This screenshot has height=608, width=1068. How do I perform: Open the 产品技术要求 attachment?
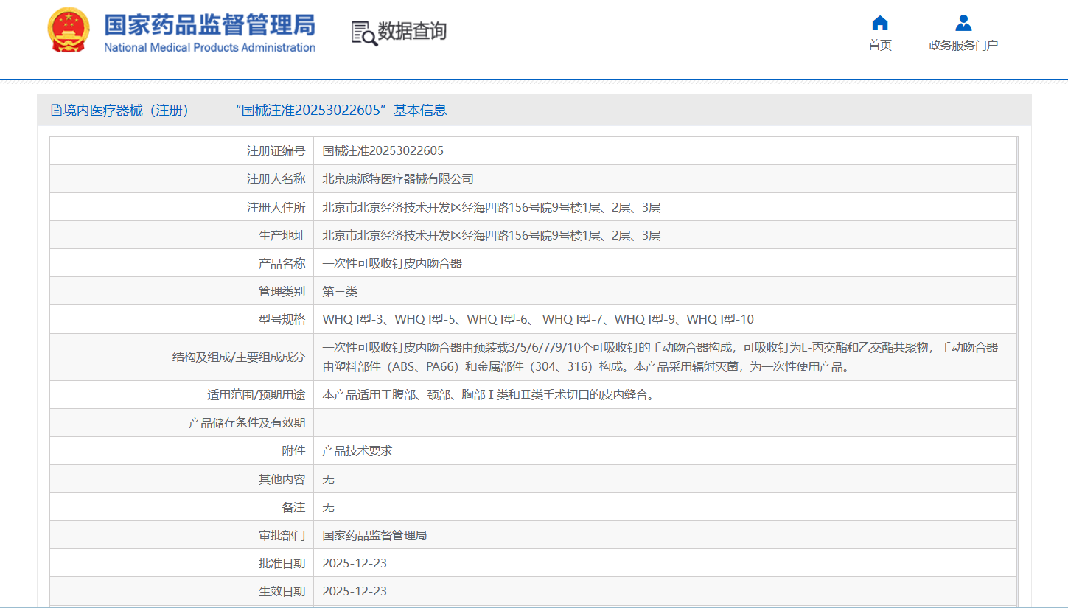pos(357,451)
